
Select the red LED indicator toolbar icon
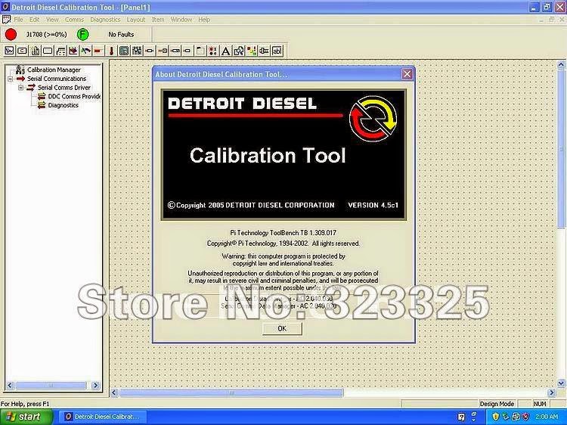click(212, 51)
